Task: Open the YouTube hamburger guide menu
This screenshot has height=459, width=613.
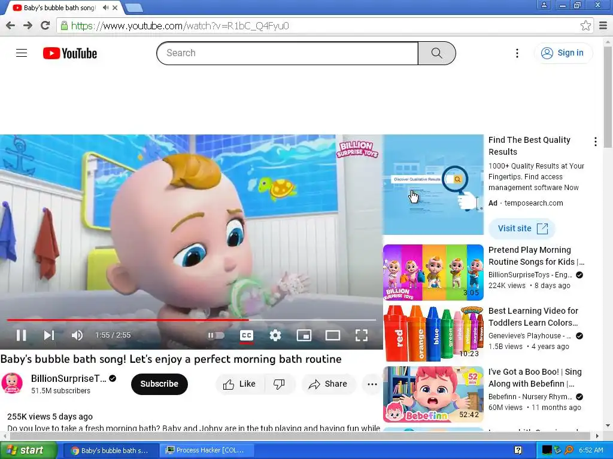Action: (22, 53)
